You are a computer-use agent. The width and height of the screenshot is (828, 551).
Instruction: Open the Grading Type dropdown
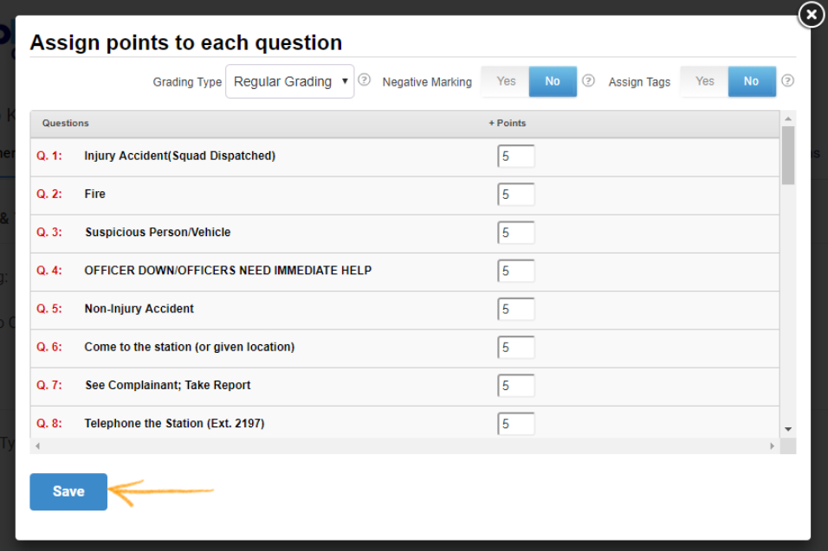(289, 81)
